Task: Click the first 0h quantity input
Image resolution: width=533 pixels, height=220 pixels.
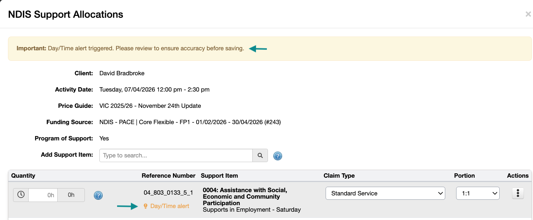Action: pyautogui.click(x=43, y=195)
